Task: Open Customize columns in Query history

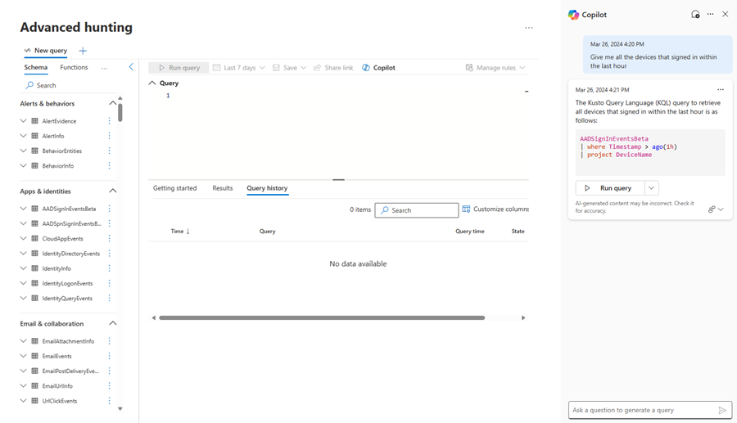Action: click(x=496, y=209)
